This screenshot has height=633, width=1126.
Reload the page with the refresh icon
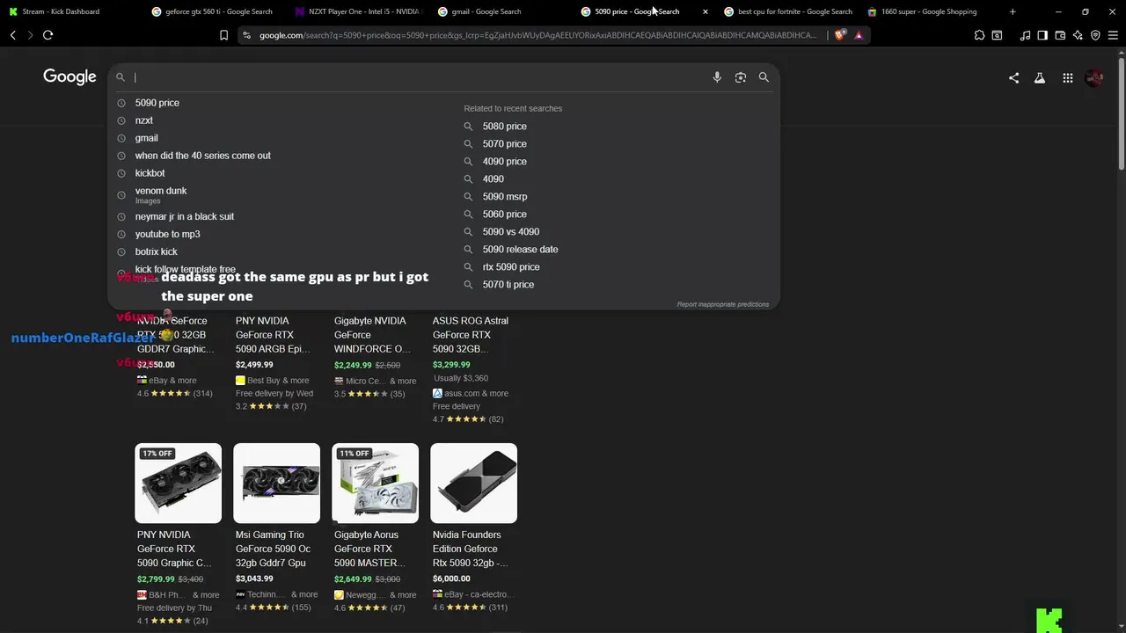[48, 35]
